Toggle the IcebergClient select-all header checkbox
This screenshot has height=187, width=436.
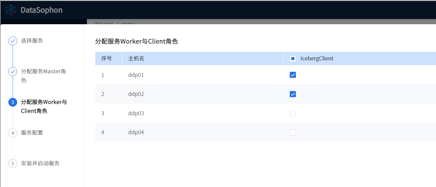click(x=293, y=59)
